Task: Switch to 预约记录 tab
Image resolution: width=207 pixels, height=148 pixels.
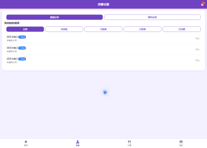Action: click(152, 17)
